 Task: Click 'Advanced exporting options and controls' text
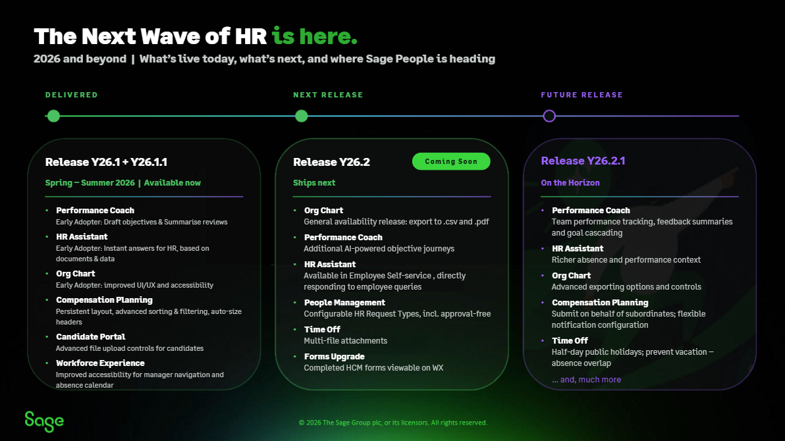(626, 287)
